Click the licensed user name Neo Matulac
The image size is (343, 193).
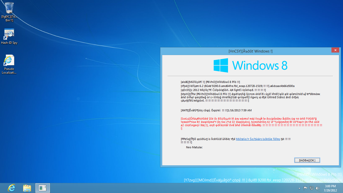(x=194, y=147)
